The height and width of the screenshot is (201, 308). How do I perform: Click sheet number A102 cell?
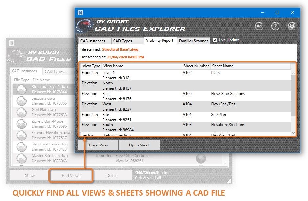[187, 73]
